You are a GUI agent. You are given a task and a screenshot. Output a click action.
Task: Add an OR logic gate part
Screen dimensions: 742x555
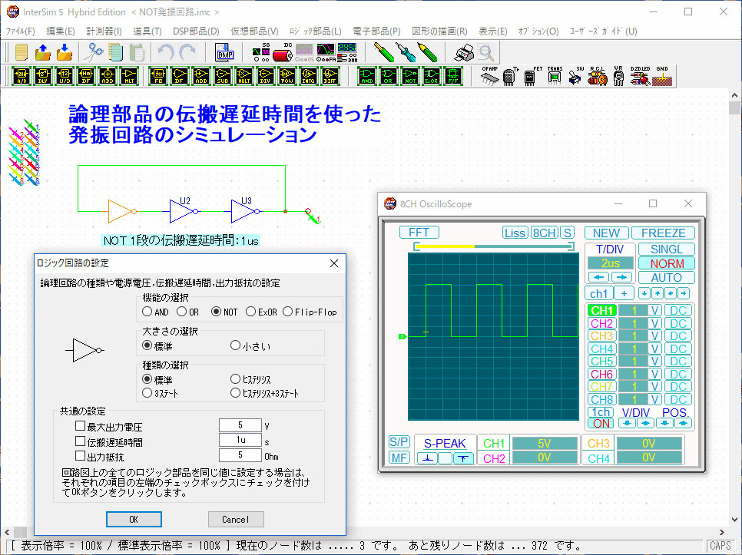(389, 76)
